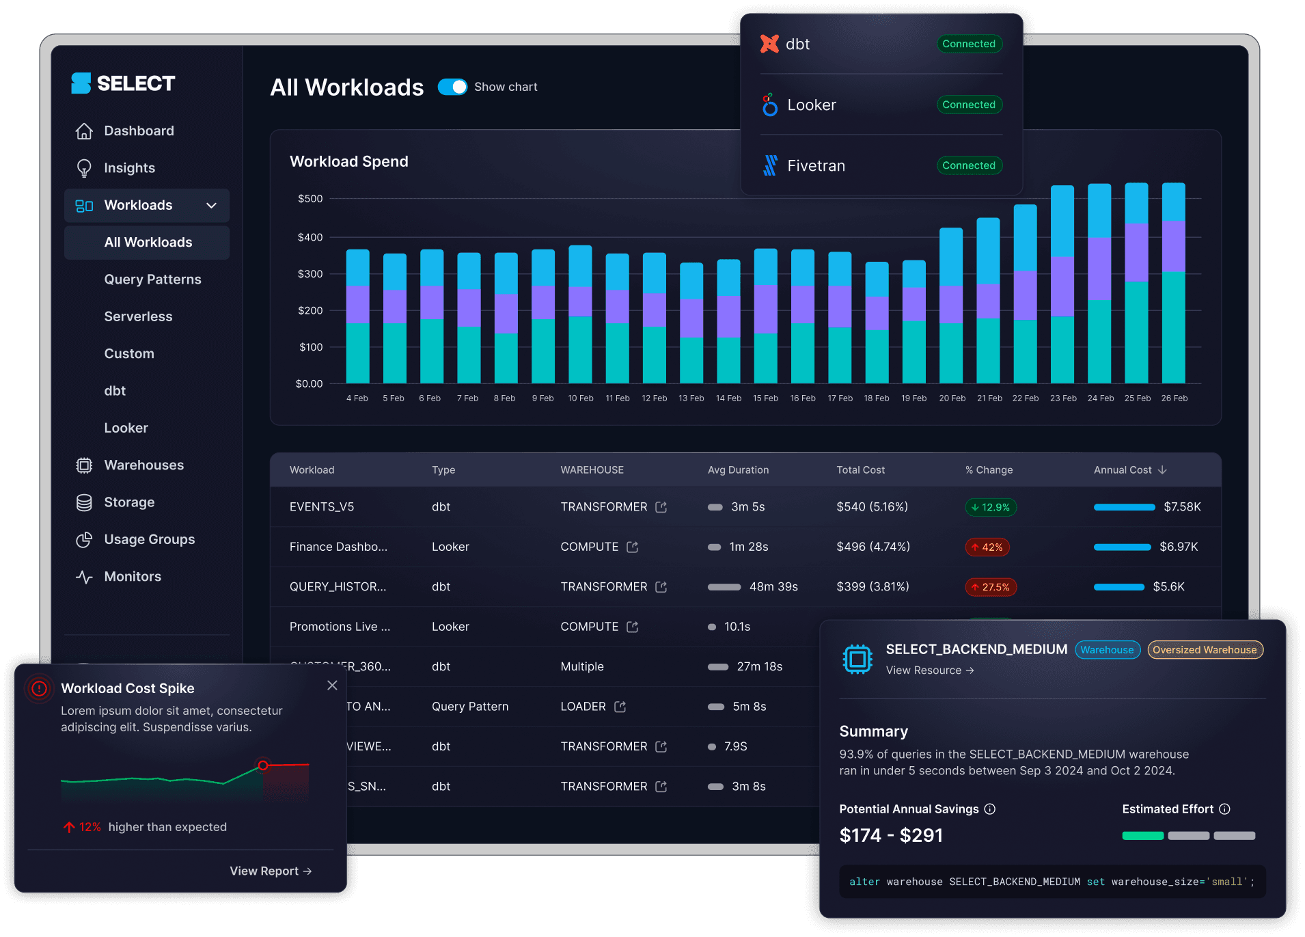
Task: Click View Resource link
Action: 930,670
